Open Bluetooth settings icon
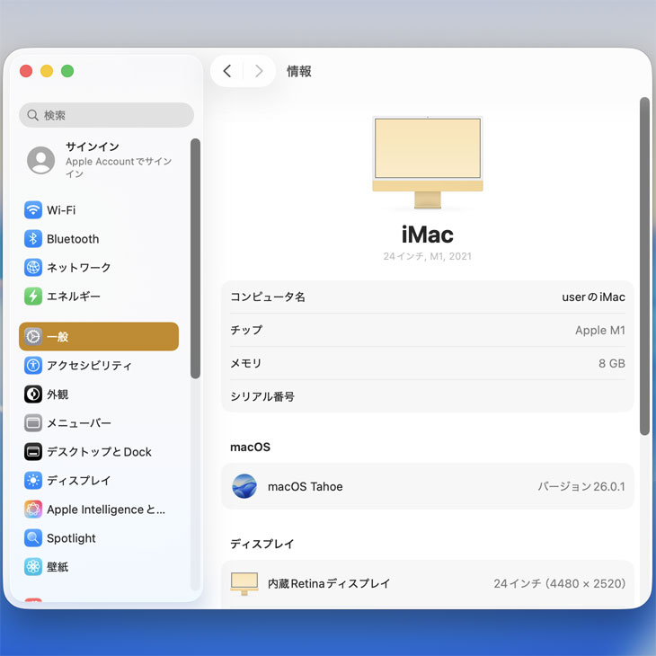656x656 pixels. [x=33, y=239]
